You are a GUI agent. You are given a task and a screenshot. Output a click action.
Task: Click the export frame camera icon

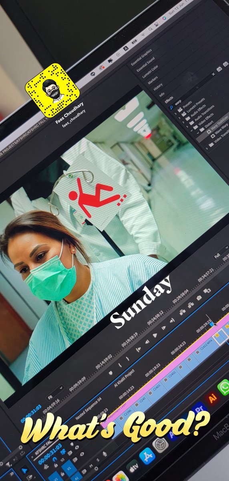199,298
